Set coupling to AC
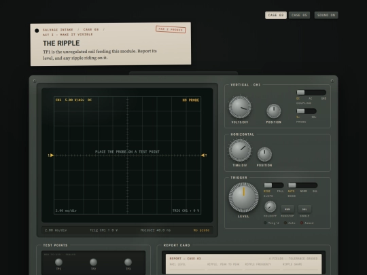 pyautogui.click(x=311, y=98)
